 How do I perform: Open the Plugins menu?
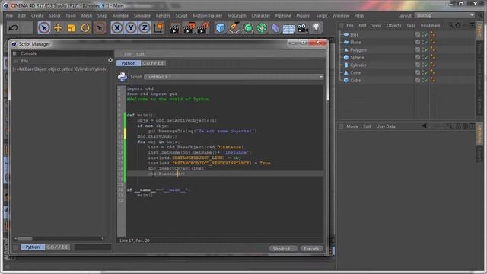coord(303,15)
